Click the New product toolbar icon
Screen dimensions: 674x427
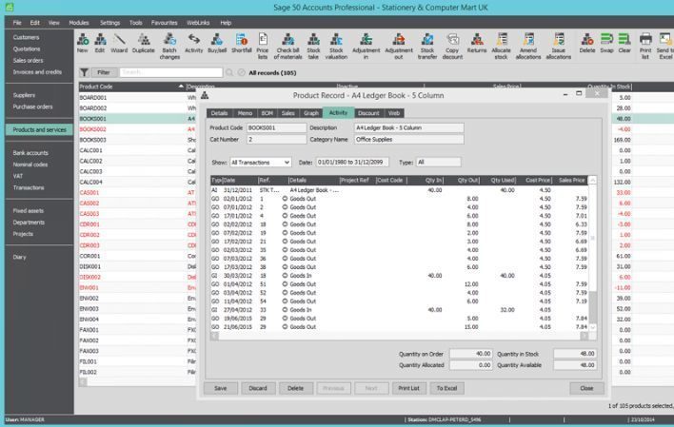click(83, 44)
